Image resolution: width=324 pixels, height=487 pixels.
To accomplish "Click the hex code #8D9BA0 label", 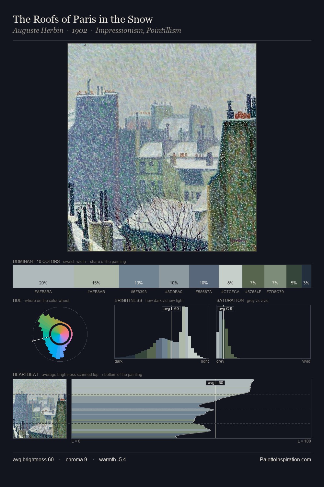I will tap(174, 292).
